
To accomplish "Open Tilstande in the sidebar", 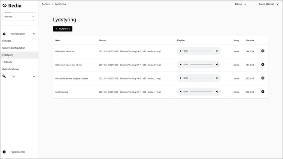I will pyautogui.click(x=7, y=62).
